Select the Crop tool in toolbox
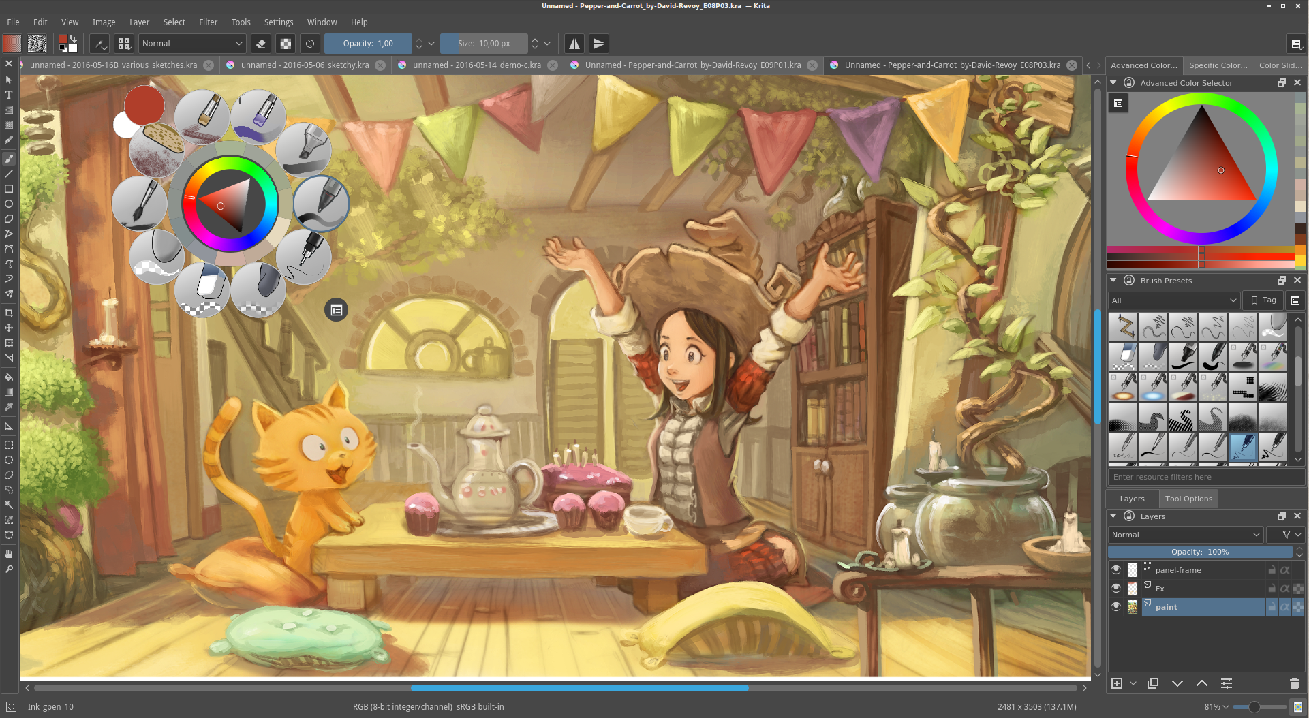This screenshot has width=1309, height=718. pyautogui.click(x=9, y=313)
